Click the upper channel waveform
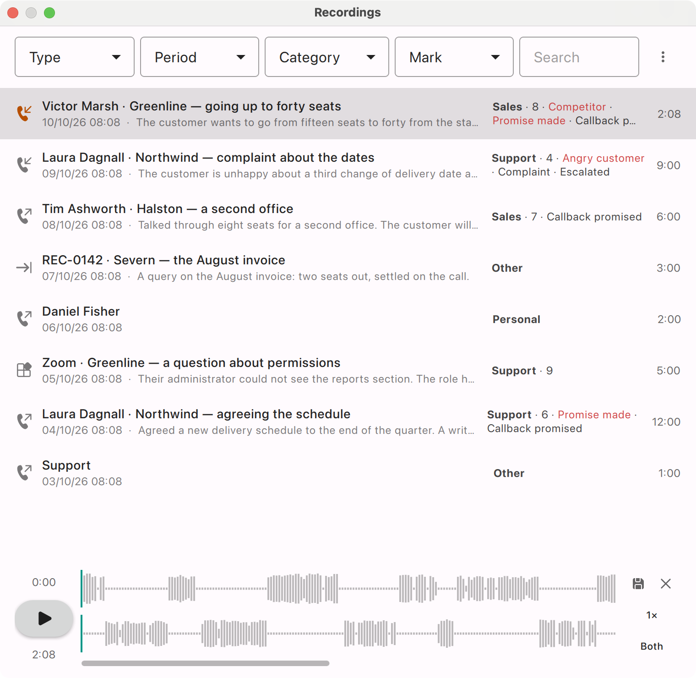 pos(348,589)
